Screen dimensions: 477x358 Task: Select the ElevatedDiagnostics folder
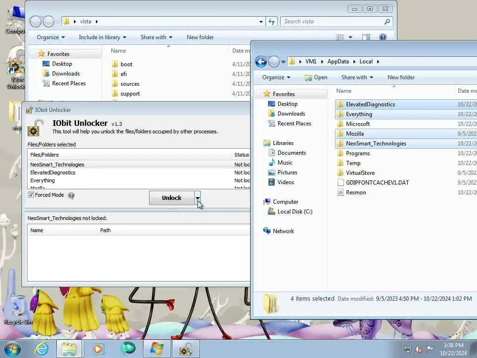point(370,104)
